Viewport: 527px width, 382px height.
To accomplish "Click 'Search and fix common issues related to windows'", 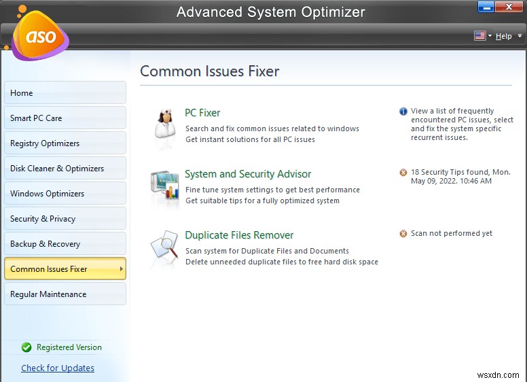I will pyautogui.click(x=272, y=128).
